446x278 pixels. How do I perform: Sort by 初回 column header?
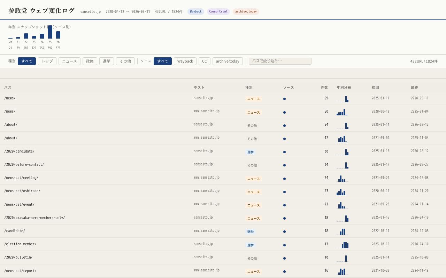click(x=375, y=88)
